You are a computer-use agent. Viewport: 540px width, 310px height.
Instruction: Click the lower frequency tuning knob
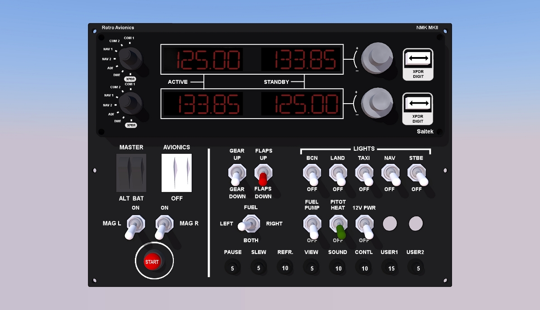pyautogui.click(x=377, y=103)
